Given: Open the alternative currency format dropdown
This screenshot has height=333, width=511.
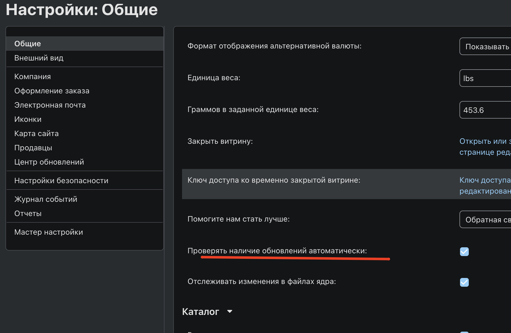Looking at the screenshot, I should point(485,46).
